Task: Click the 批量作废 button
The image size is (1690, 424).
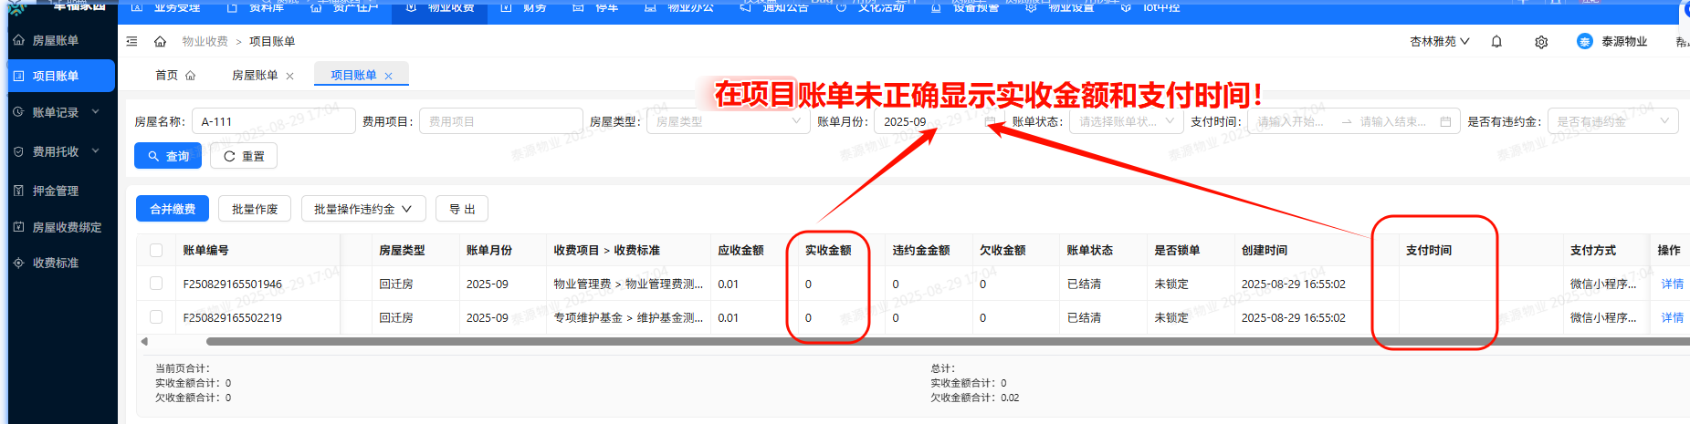Action: [x=255, y=209]
